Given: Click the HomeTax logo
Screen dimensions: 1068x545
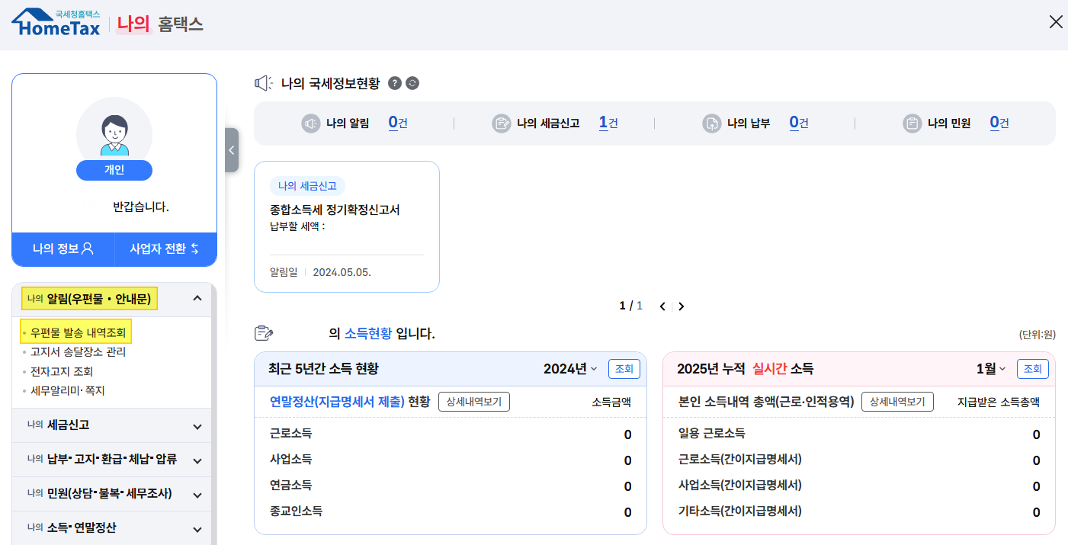Looking at the screenshot, I should (x=56, y=23).
